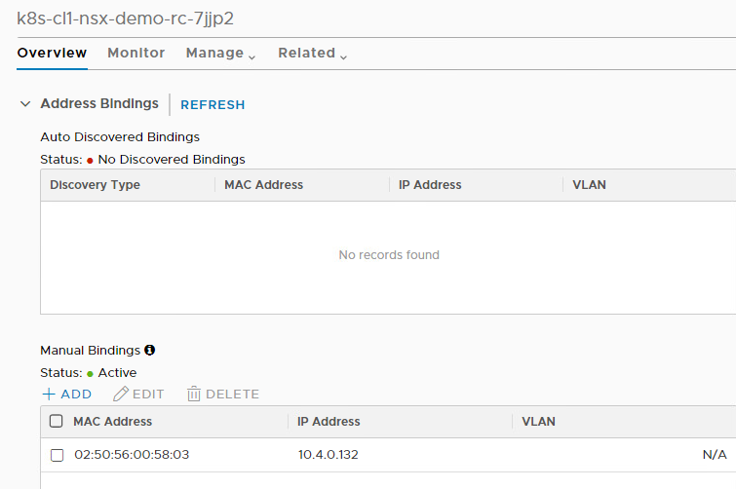Click the Manual Bindings info icon
Image resolution: width=736 pixels, height=489 pixels.
click(x=150, y=350)
